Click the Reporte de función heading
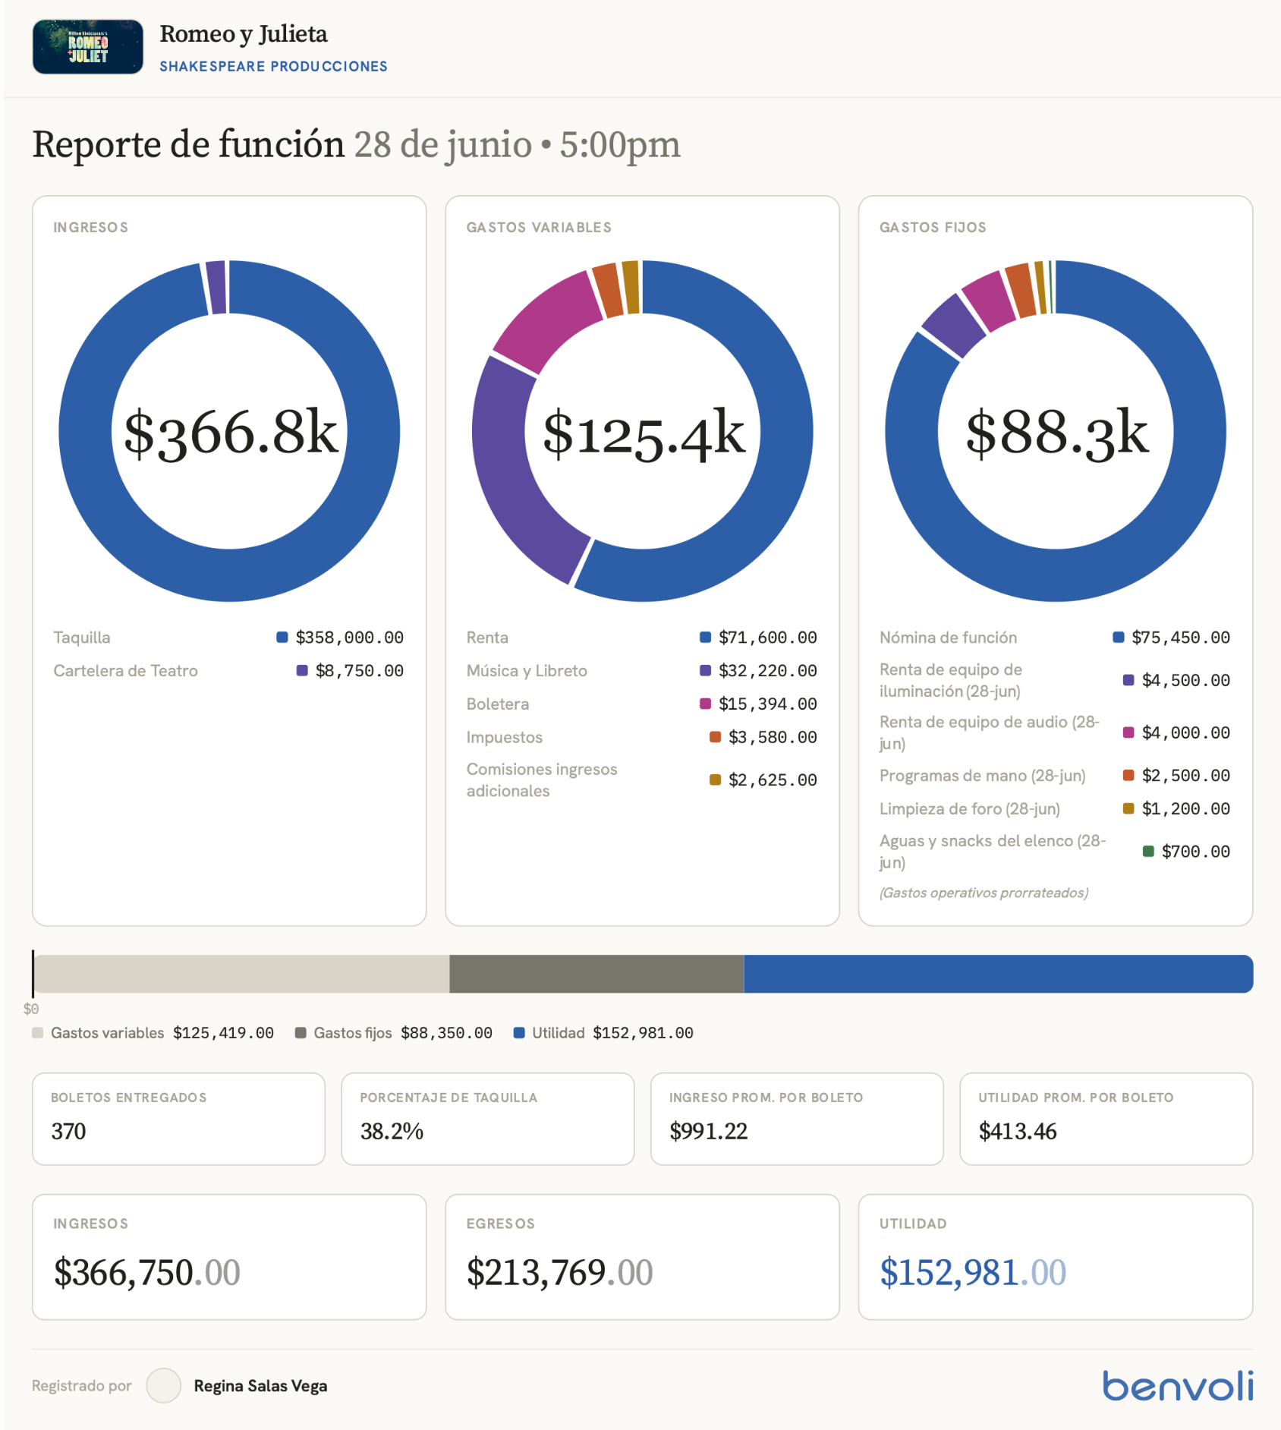1281x1430 pixels. (188, 144)
